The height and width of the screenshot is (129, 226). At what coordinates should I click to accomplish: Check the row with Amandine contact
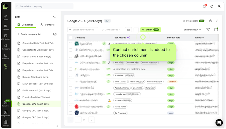pyautogui.click(x=71, y=75)
